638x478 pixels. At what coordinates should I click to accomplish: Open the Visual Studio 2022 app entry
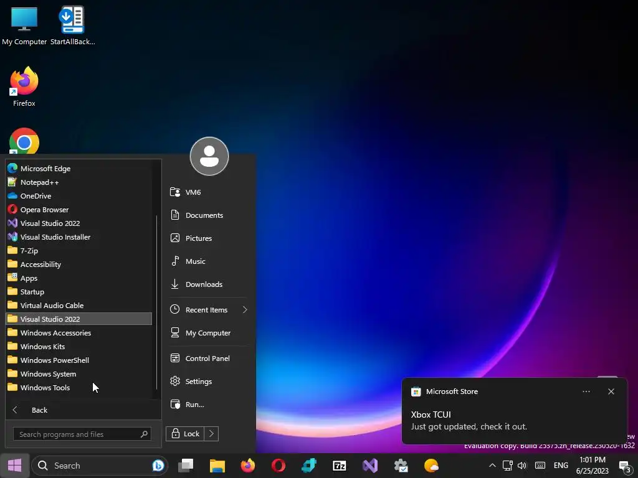click(79, 223)
